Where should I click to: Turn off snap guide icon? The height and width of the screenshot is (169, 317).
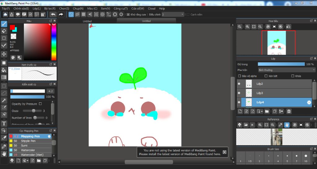tap(71, 14)
